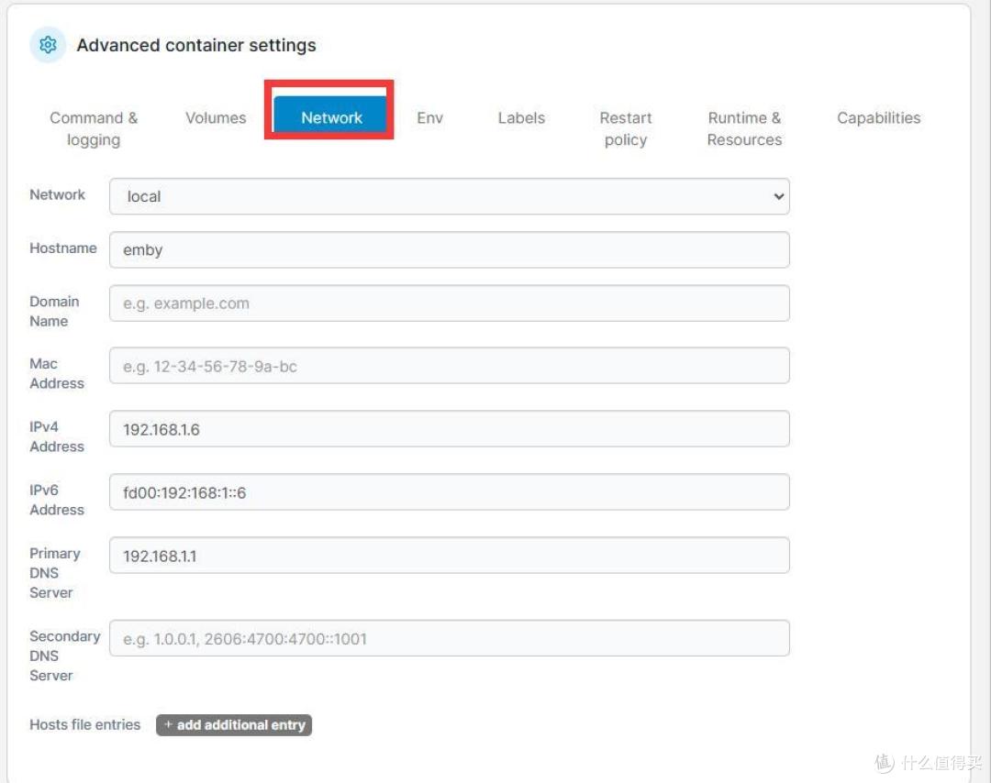Go to the Labels tab

(x=521, y=118)
